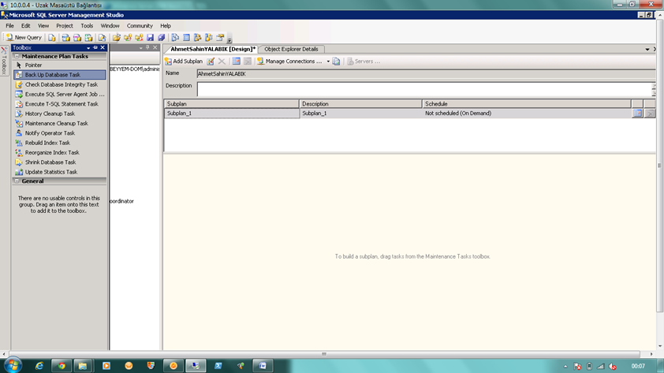Click Manage Connections button
The image size is (664, 373).
(289, 62)
